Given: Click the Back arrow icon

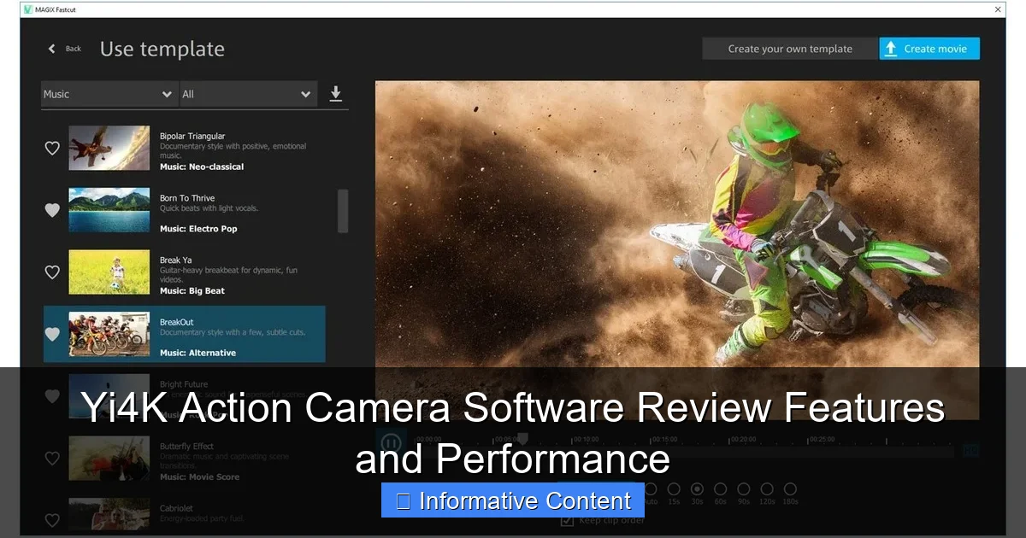Looking at the screenshot, I should [51, 49].
